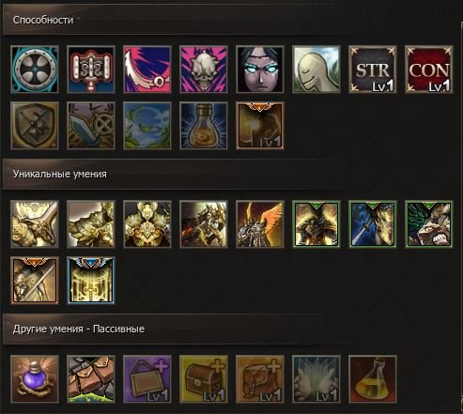Image resolution: width=463 pixels, height=414 pixels.
Task: Click the war hammer ability icon
Action: coord(91,69)
